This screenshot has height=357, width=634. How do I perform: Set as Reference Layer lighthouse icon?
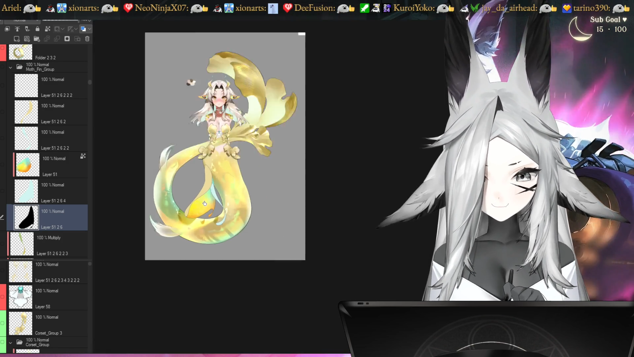tap(17, 29)
